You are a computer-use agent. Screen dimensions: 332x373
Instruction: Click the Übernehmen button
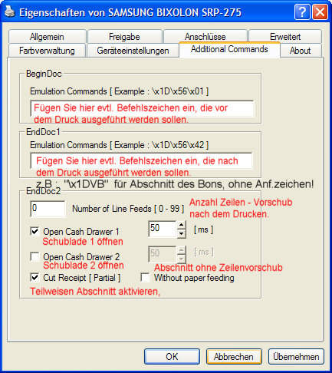click(x=296, y=356)
